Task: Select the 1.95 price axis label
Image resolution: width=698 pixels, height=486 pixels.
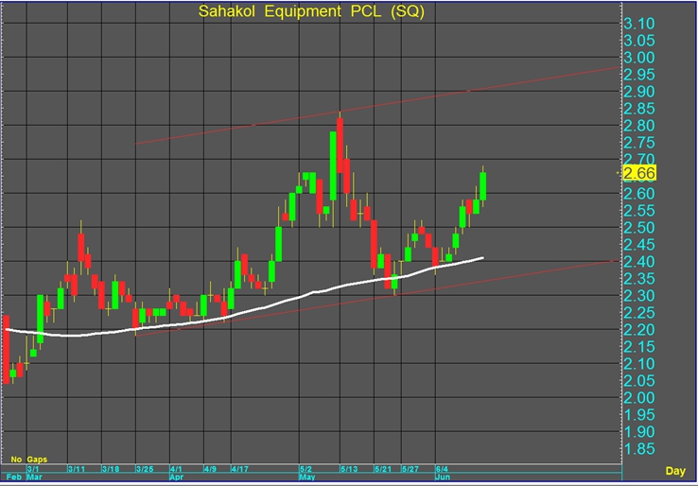Action: (x=639, y=415)
